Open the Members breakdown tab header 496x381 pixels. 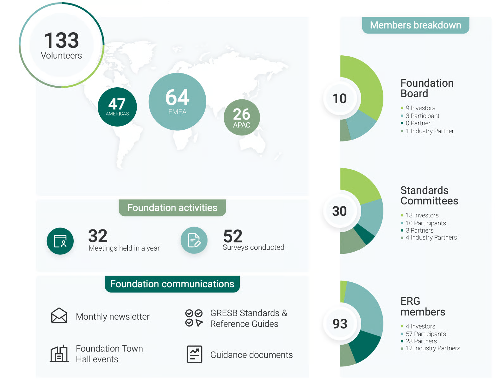[x=415, y=25]
